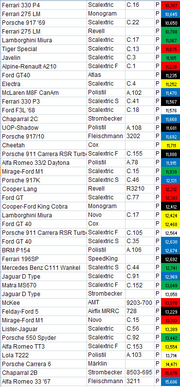Click the Alfa Romeo 33/2 Daytona cell
Image resolution: width=180 pixels, height=387 pixels.
tap(44, 163)
